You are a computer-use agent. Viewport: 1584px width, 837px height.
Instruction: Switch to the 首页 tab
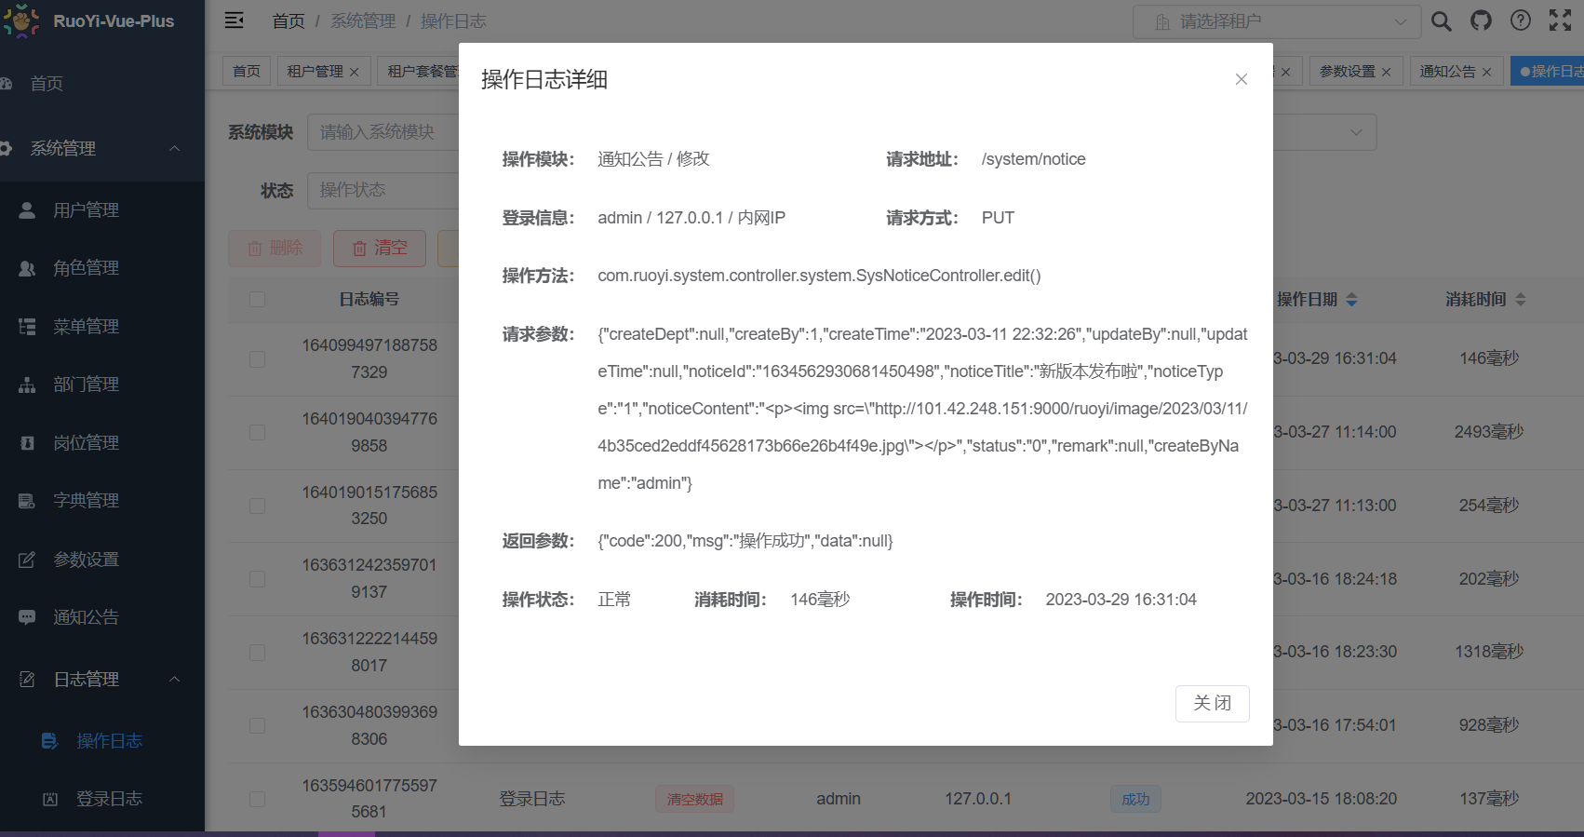[247, 71]
